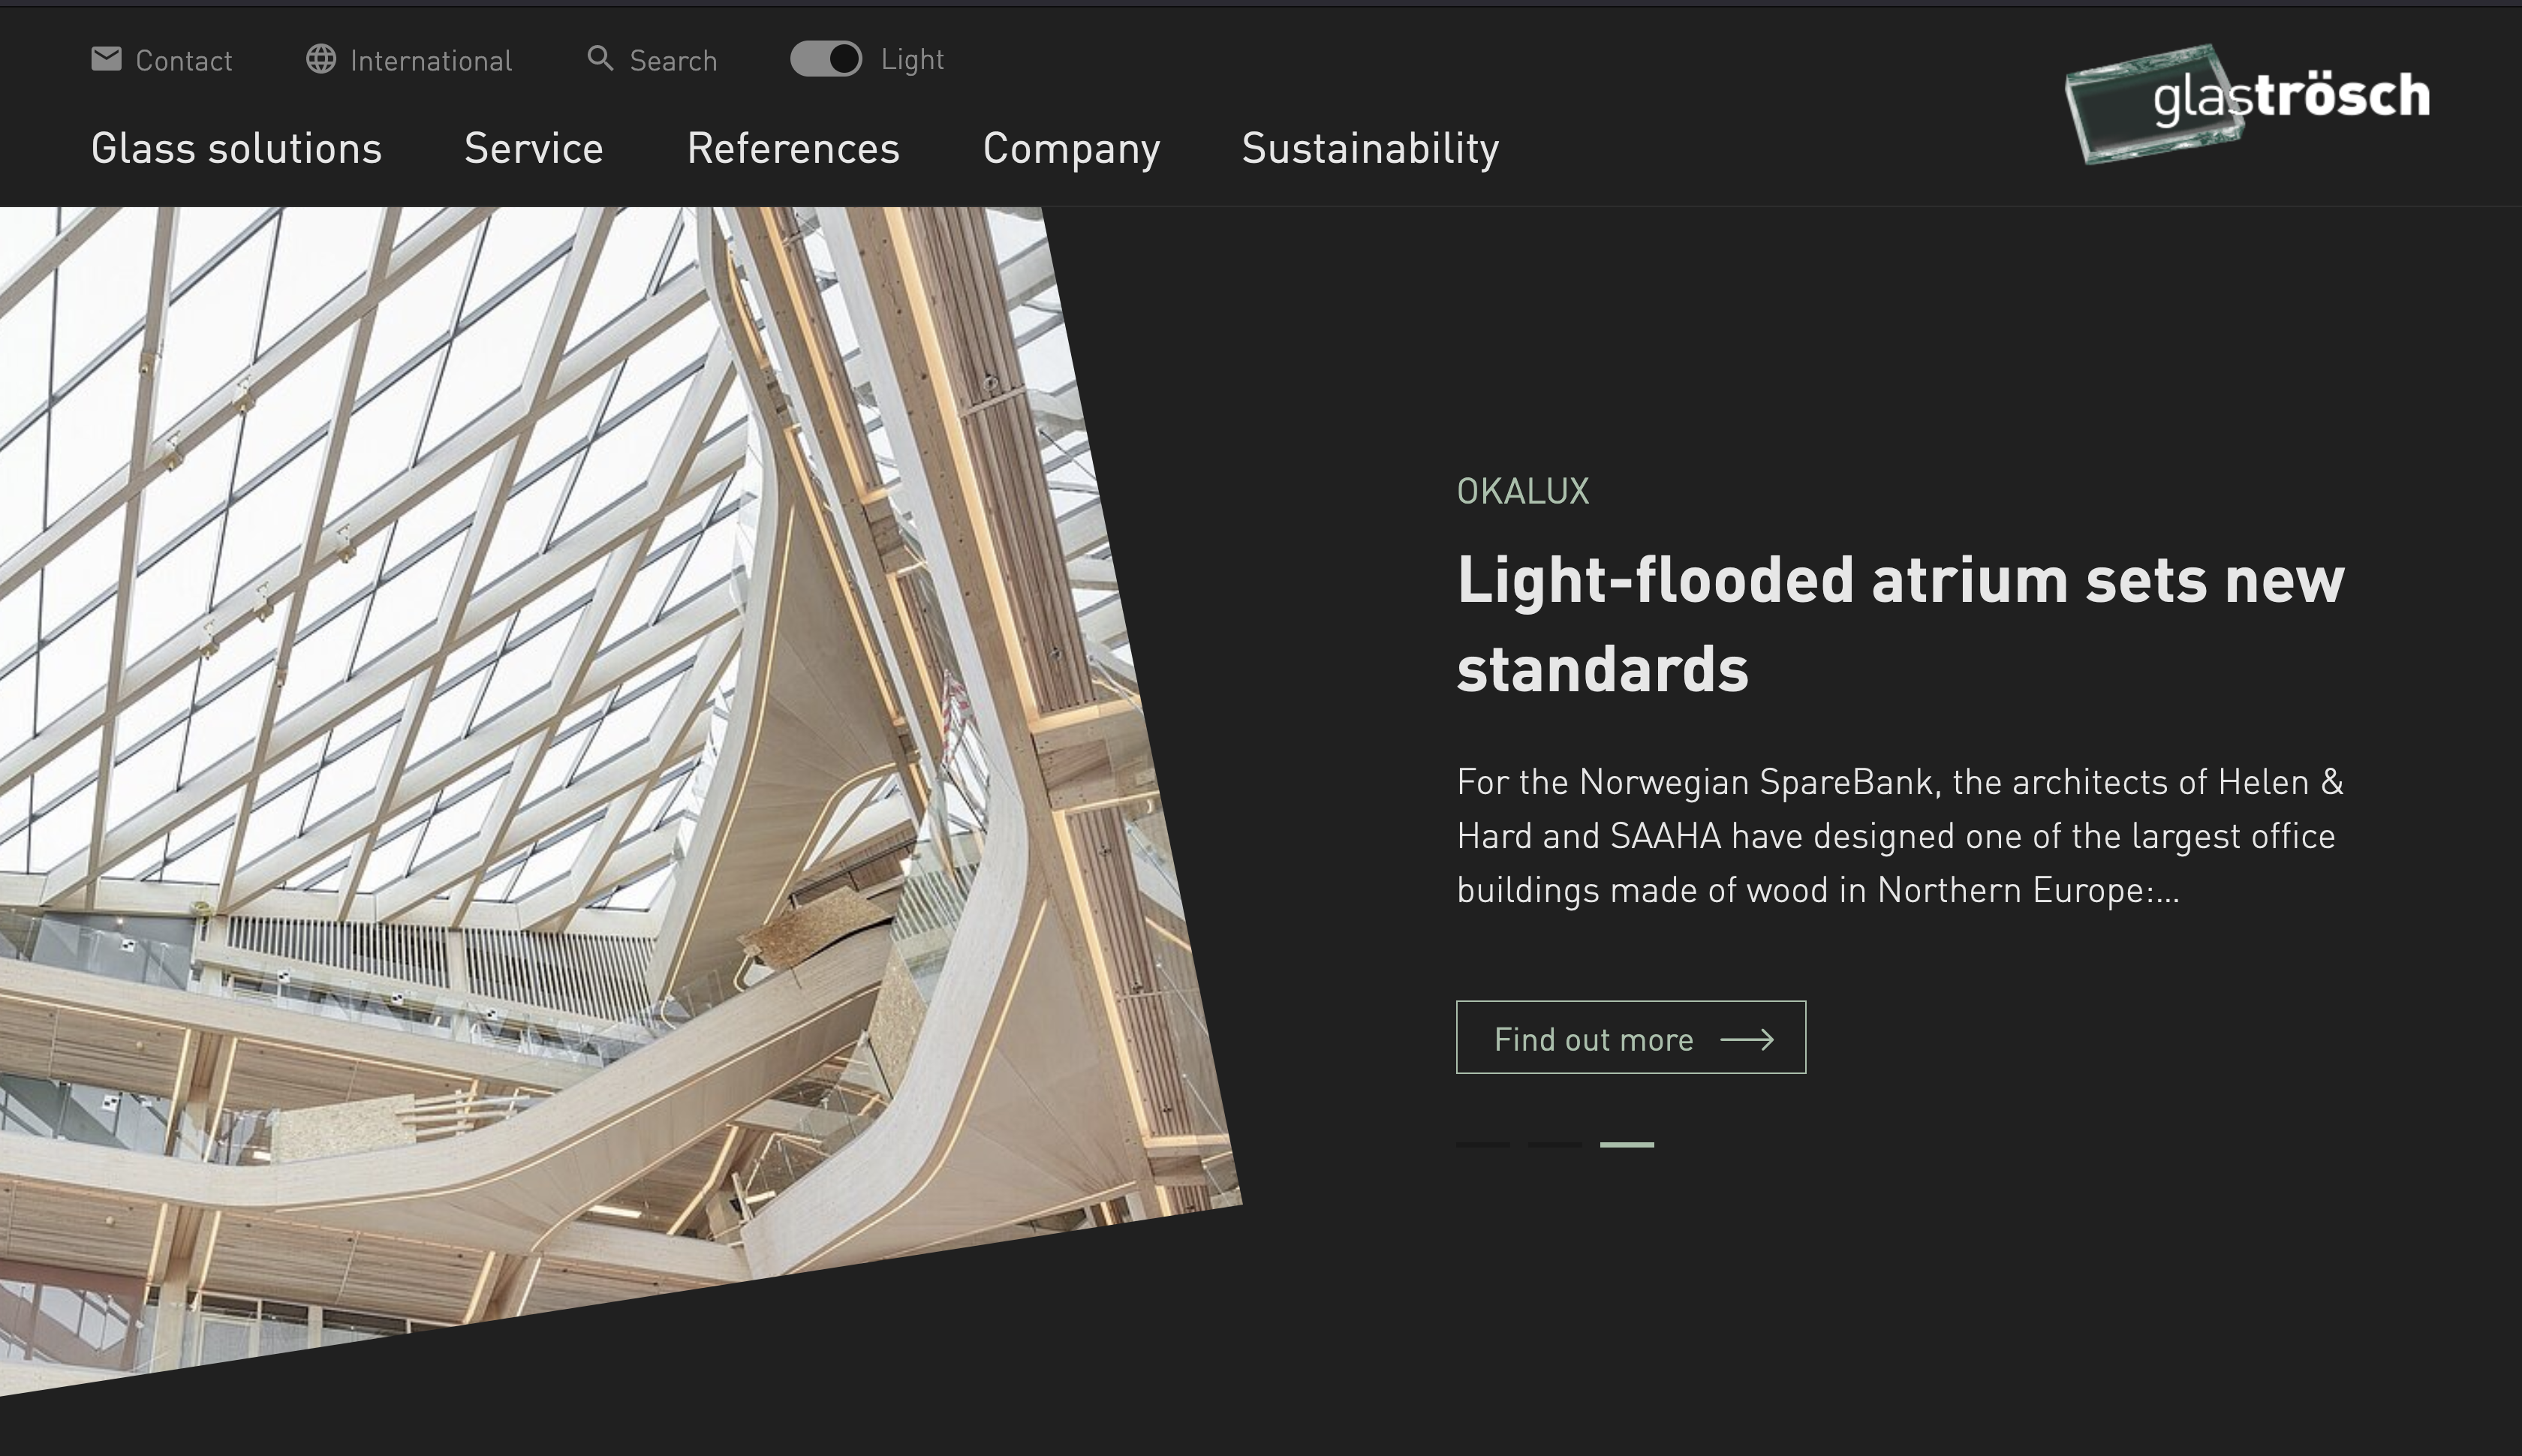Viewport: 2522px width, 1456px height.
Task: Click the Light-flooded atrium headline
Action: (1900, 624)
